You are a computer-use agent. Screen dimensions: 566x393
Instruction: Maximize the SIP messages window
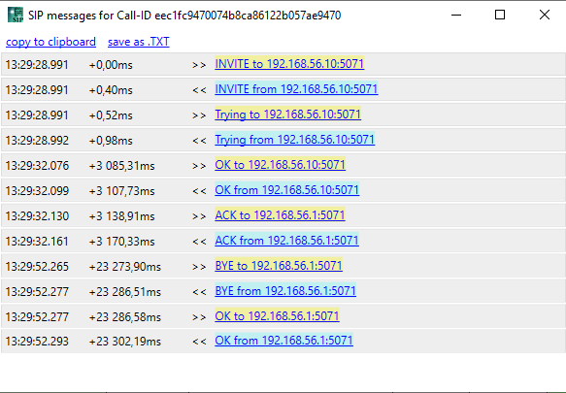point(500,16)
